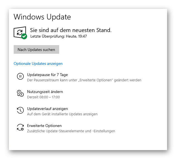Check for updates with Nach Updates suchen
The width and height of the screenshot is (176, 159).
36,50
